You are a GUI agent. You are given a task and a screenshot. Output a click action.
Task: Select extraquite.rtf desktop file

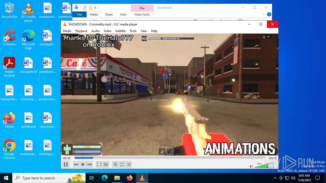(28, 65)
